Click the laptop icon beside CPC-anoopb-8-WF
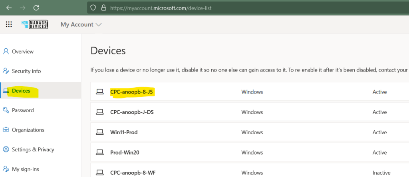Viewport: 409px width, 177px height. click(99, 173)
